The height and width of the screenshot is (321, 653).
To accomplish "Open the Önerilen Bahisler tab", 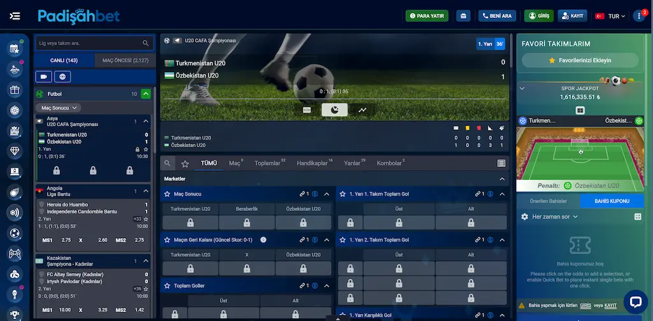I will 548,201.
